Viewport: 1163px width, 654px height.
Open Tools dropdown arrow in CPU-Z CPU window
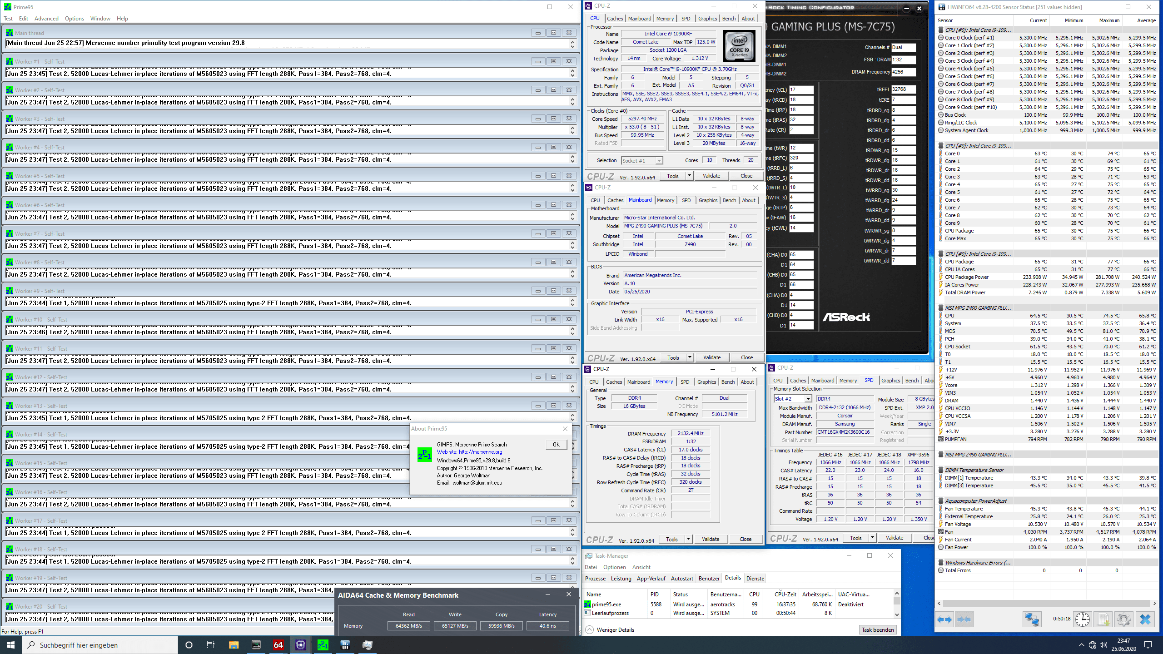tap(689, 176)
